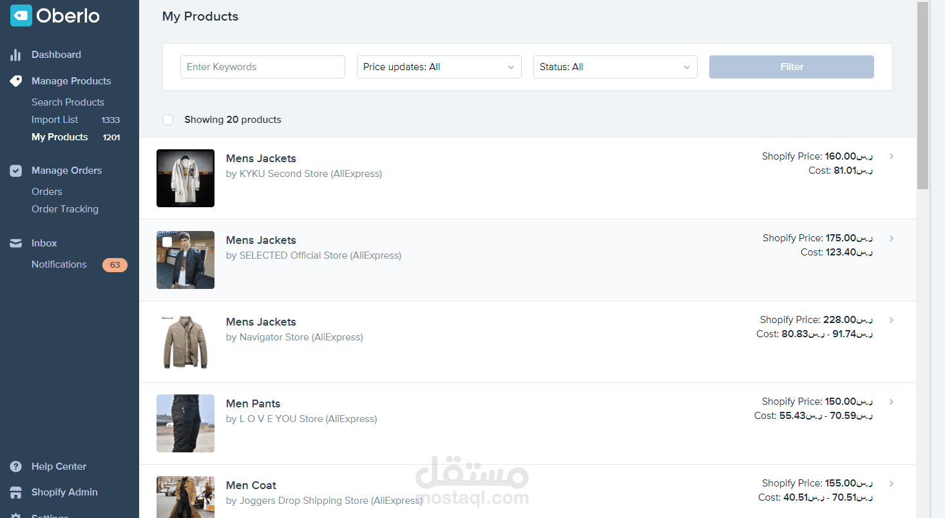Open Inbox in the sidebar

(x=44, y=243)
